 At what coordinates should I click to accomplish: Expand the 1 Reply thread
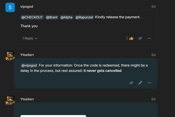tap(30, 38)
